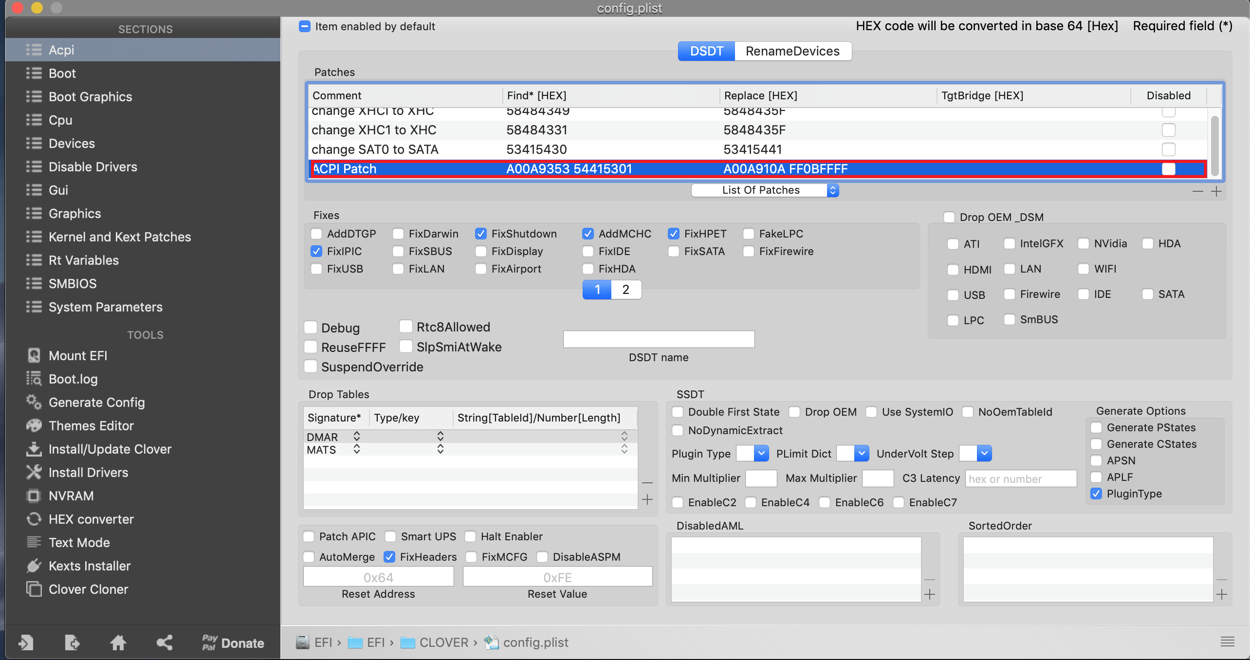Open the NVRAM chip icon

(x=34, y=496)
